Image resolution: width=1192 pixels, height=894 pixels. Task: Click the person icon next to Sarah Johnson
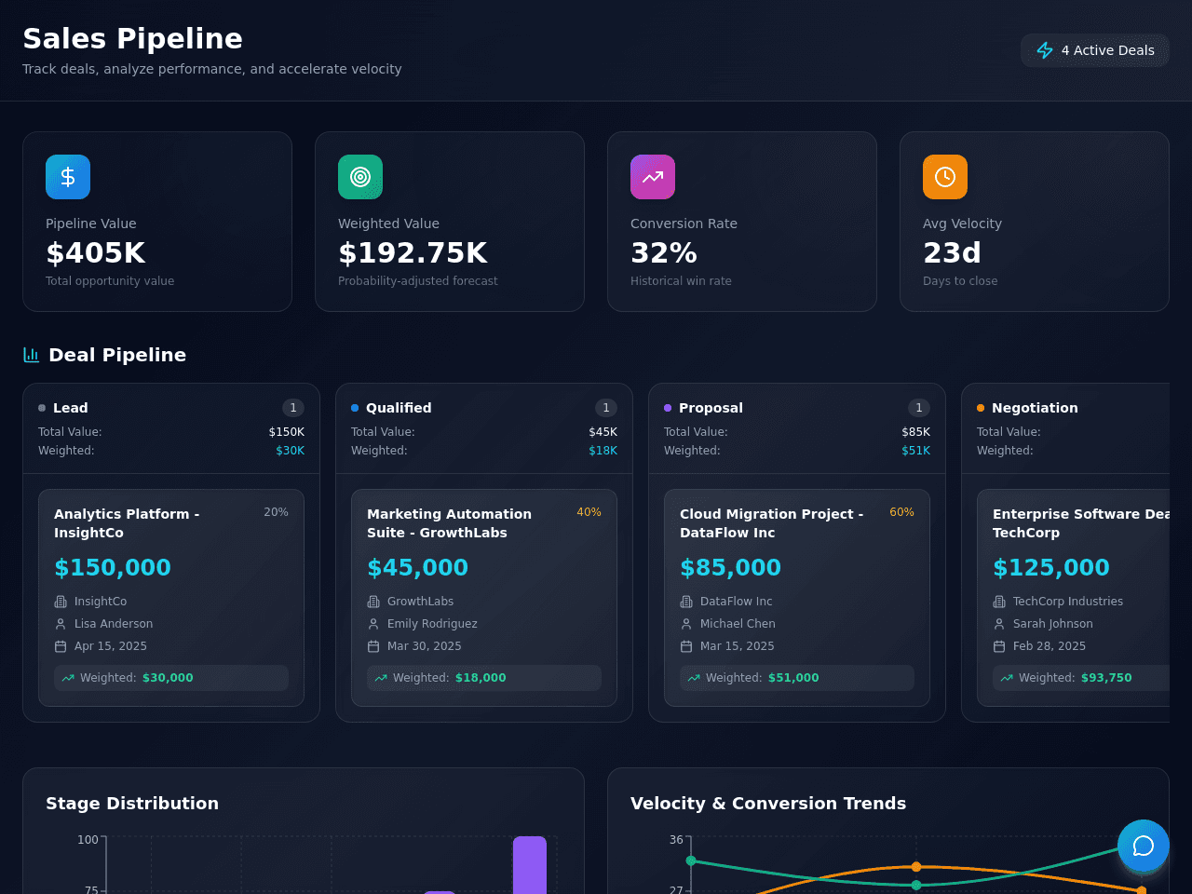pyautogui.click(x=999, y=624)
